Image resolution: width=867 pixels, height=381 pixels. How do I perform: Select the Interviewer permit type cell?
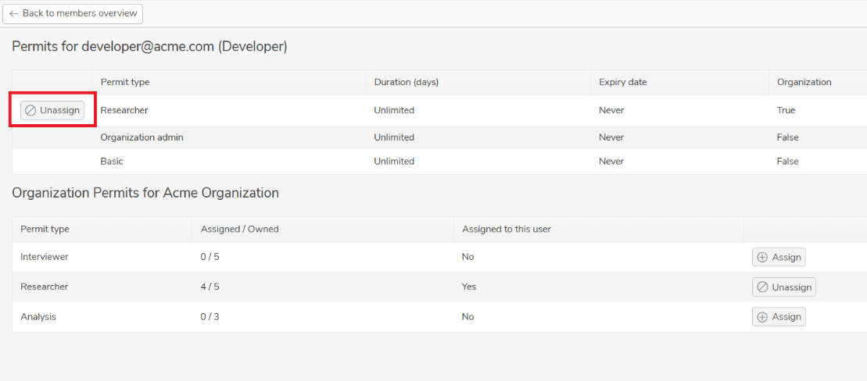[x=45, y=258]
